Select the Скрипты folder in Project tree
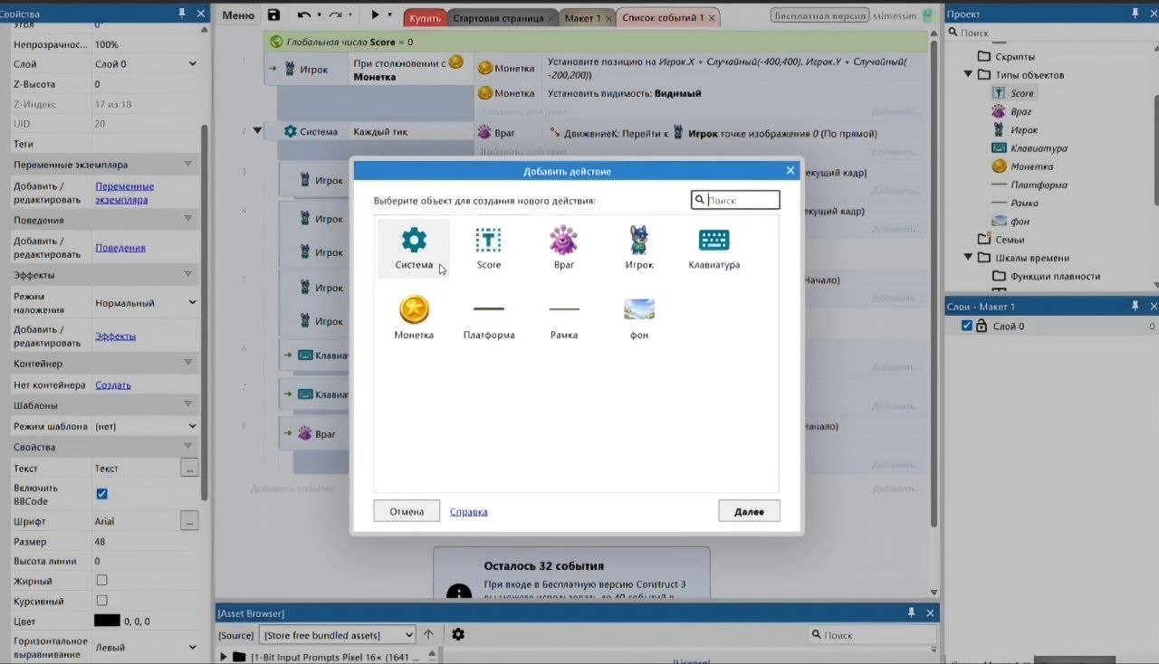Viewport: 1159px width, 664px height. tap(1015, 56)
